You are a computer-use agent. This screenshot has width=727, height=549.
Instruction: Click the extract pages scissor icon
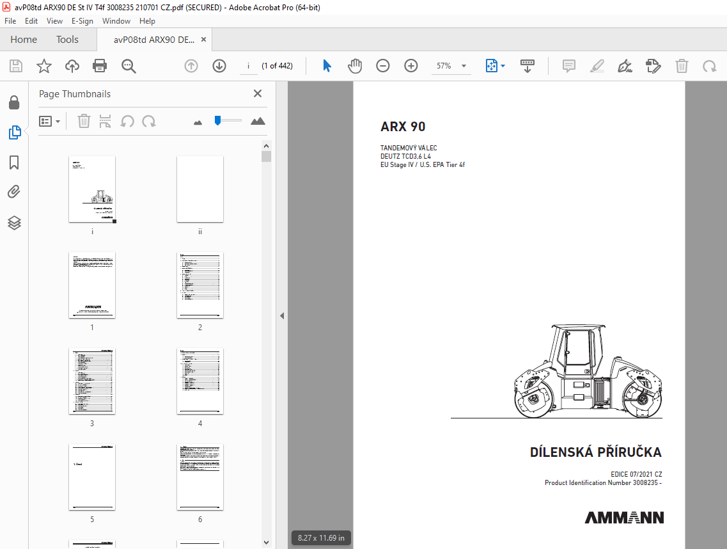coord(106,121)
